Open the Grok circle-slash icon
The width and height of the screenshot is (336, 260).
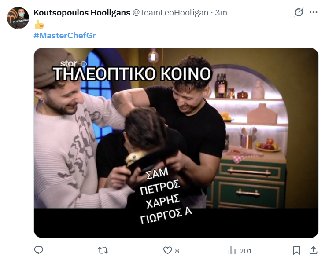pyautogui.click(x=299, y=12)
